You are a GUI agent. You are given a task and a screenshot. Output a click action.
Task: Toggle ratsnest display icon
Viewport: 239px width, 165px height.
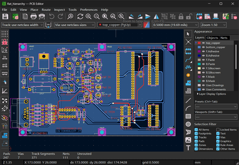pyautogui.click(x=5, y=101)
